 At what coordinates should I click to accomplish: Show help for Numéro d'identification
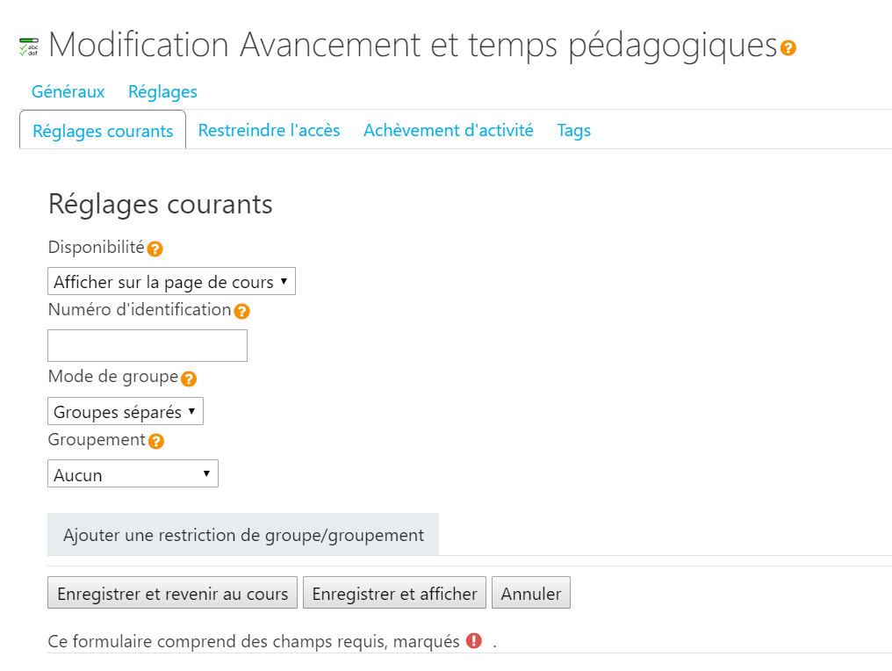(x=241, y=311)
